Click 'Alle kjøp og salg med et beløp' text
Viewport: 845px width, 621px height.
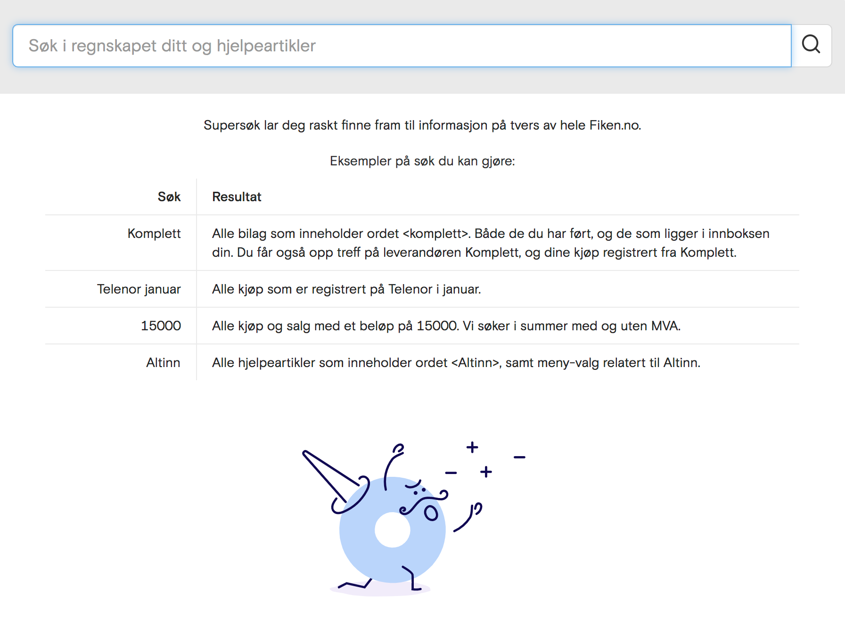(x=446, y=326)
